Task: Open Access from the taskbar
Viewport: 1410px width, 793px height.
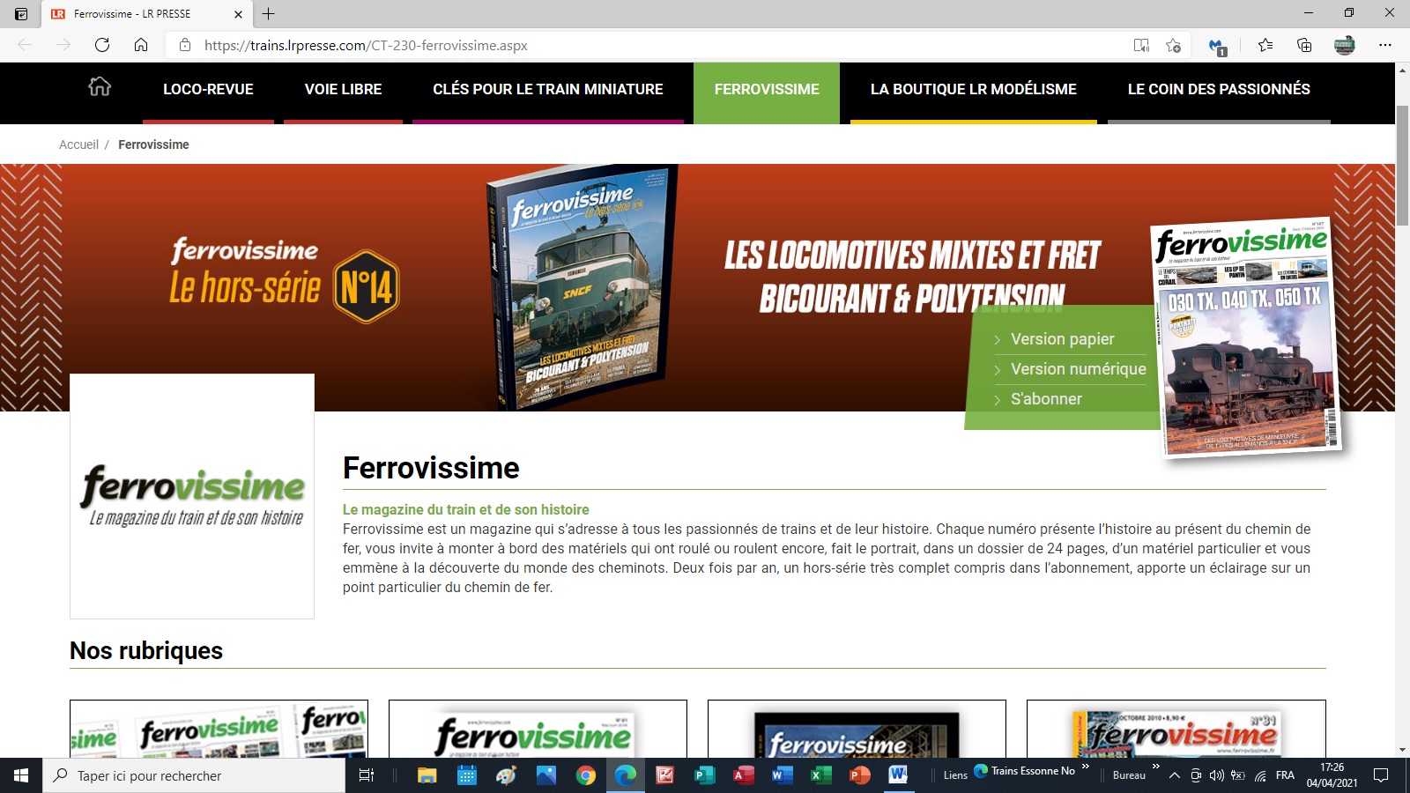Action: (744, 775)
